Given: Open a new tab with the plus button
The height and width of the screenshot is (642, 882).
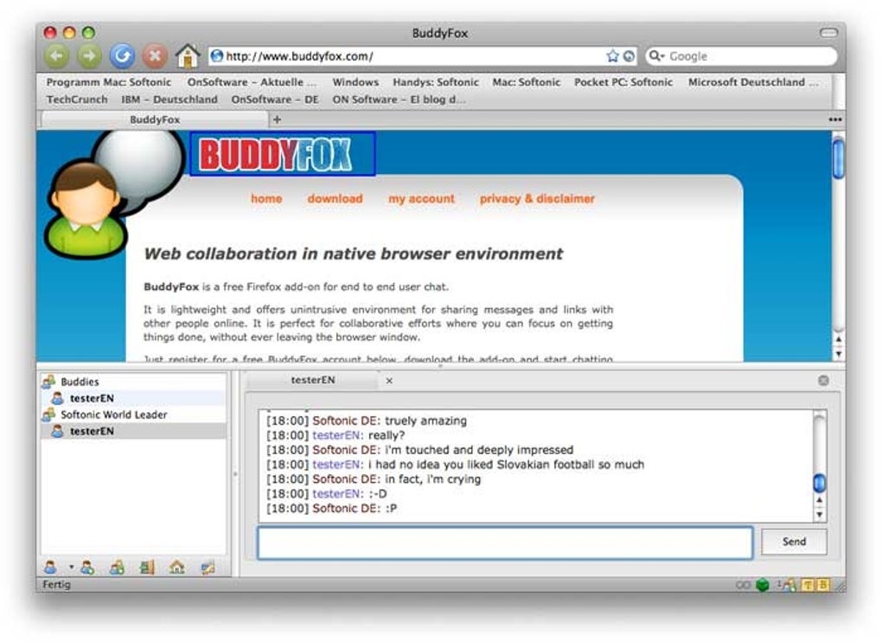Looking at the screenshot, I should pos(277,119).
